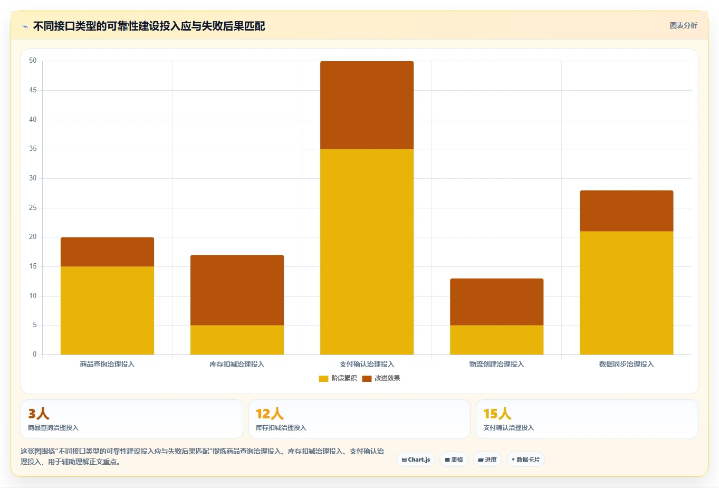Click the y-axis tick label 20

pyautogui.click(x=33, y=237)
